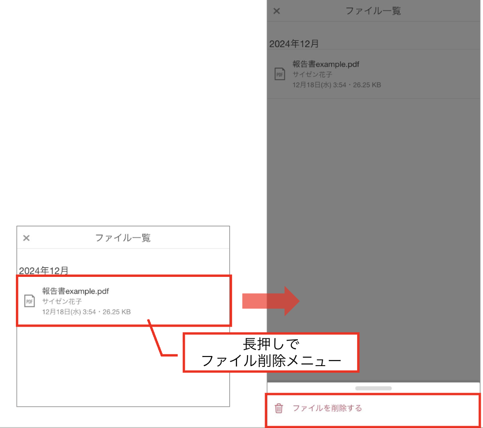
Task: Close the dimmed right ファイル一覧 screen with X
Action: (x=277, y=11)
